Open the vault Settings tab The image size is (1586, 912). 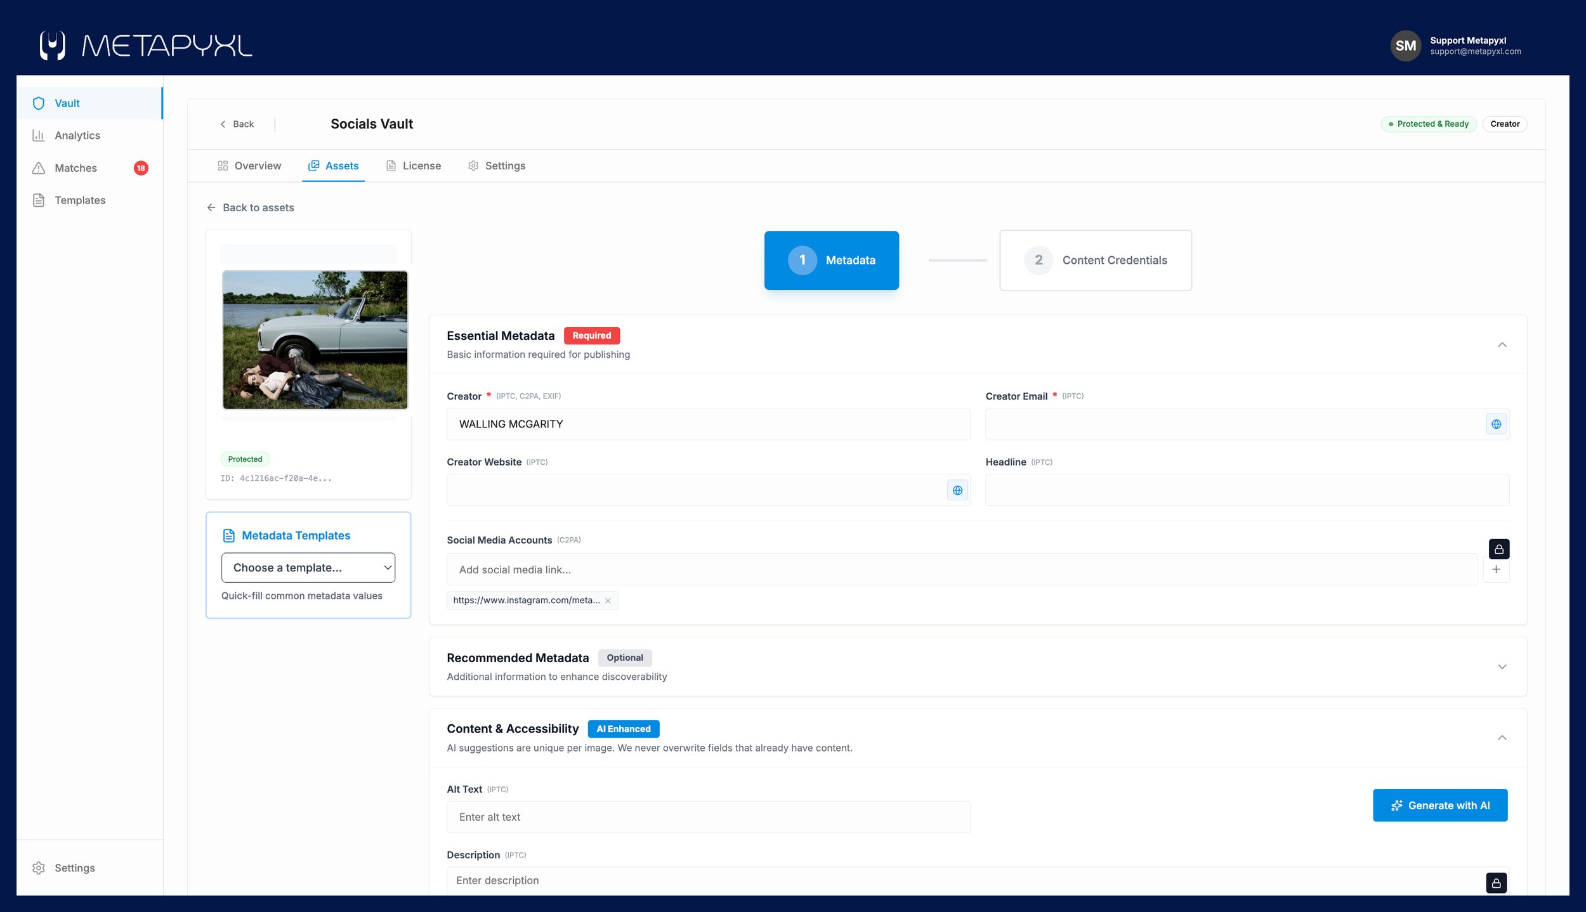pos(497,166)
